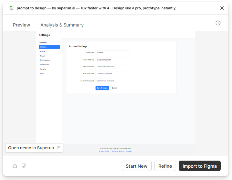Give a thumbs down rating
This screenshot has width=232, height=180.
point(24,166)
